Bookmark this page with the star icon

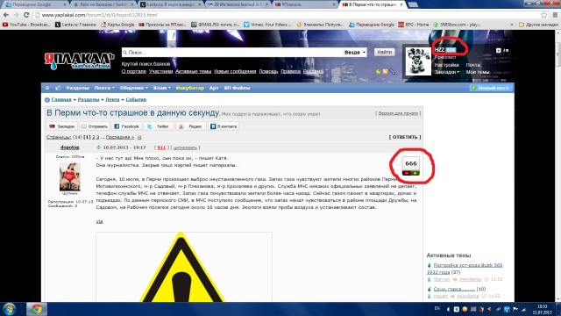coord(543,15)
